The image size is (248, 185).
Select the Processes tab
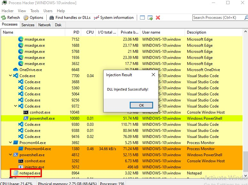pos(10,24)
